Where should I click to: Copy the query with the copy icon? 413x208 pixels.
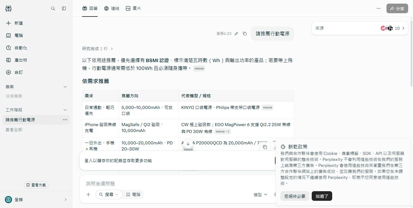tap(245, 34)
